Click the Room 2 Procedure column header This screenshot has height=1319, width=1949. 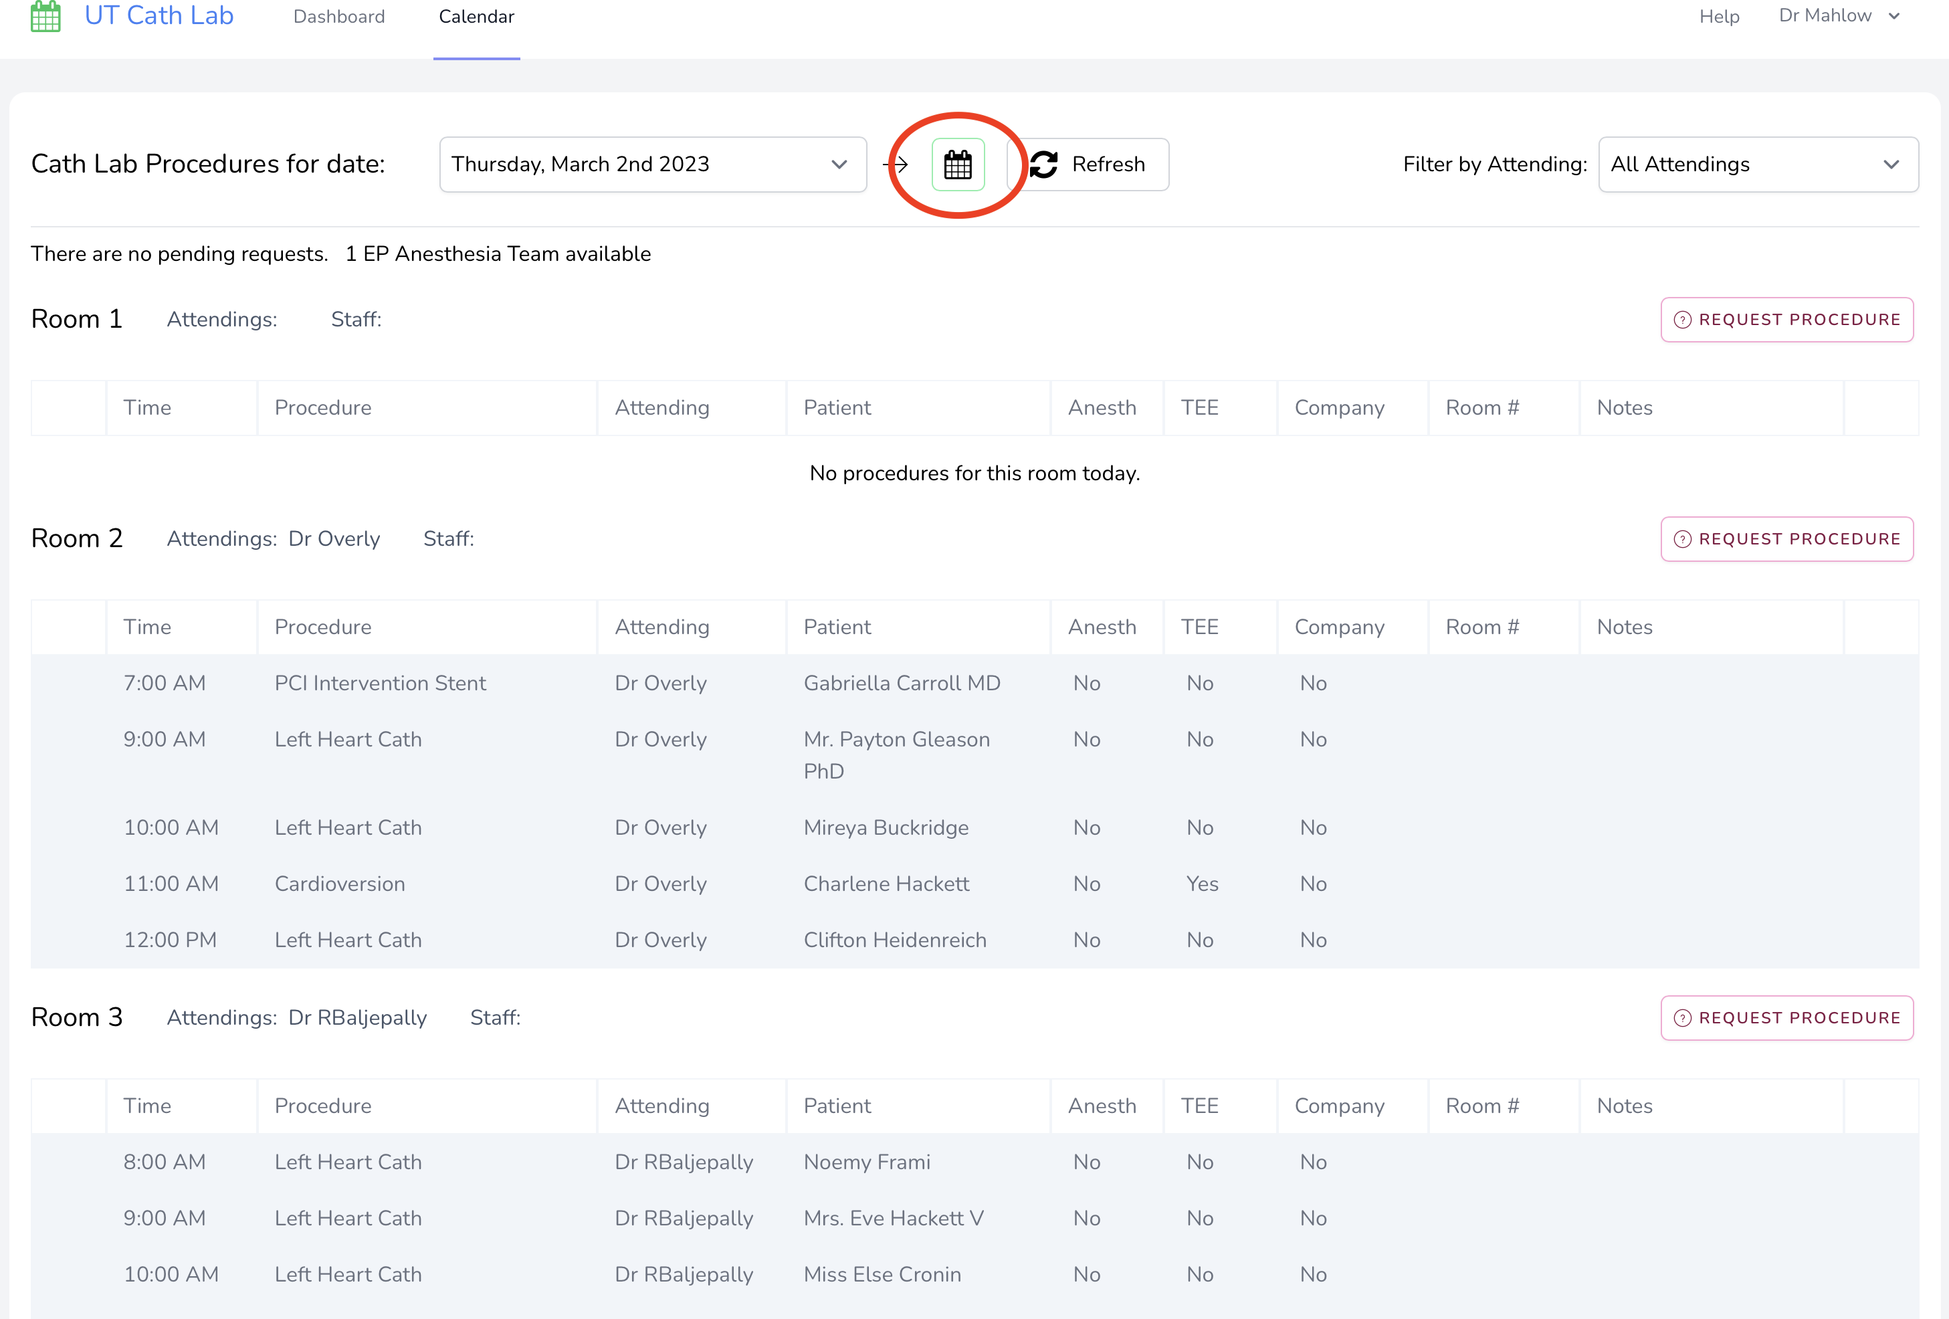[x=323, y=627]
